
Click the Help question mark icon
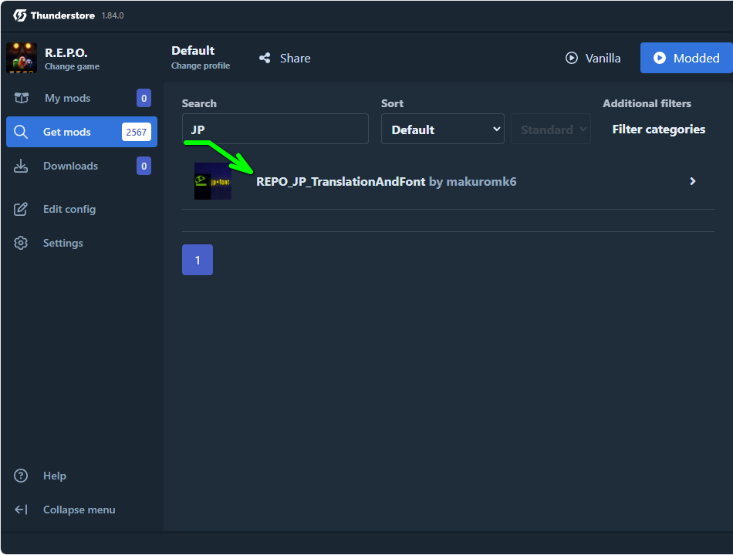click(x=21, y=476)
